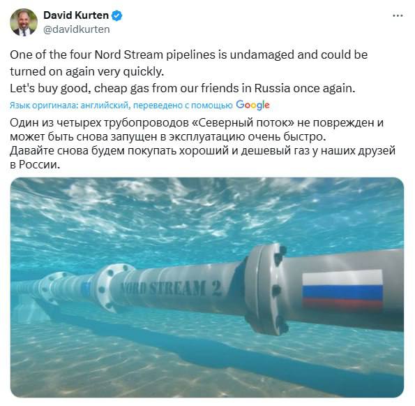
Task: Select the Russian translated tweet text
Action: pyautogui.click(x=202, y=143)
